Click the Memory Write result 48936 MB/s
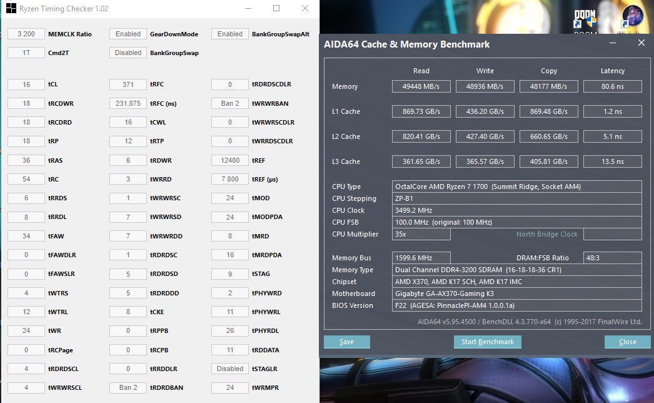 (485, 86)
